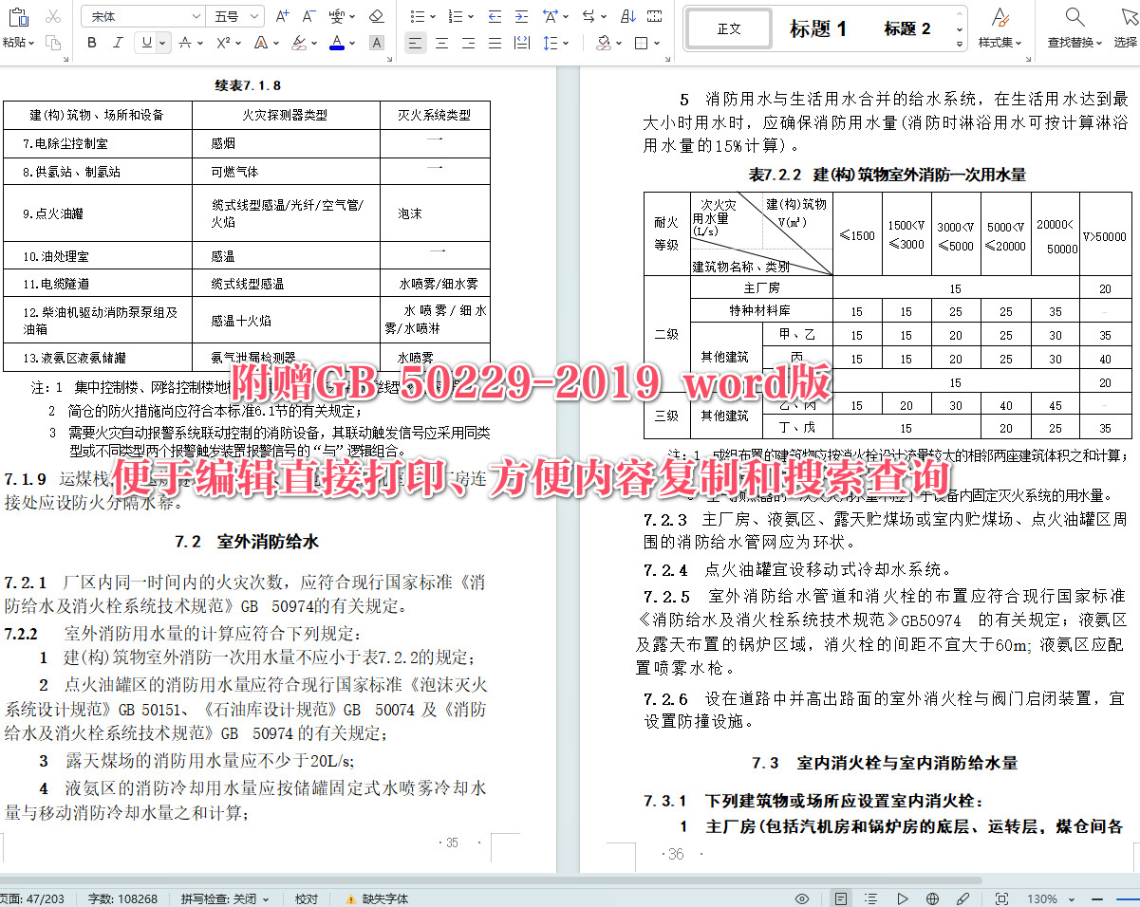The image size is (1140, 907).
Task: Apply italic formatting to text
Action: coord(117,43)
